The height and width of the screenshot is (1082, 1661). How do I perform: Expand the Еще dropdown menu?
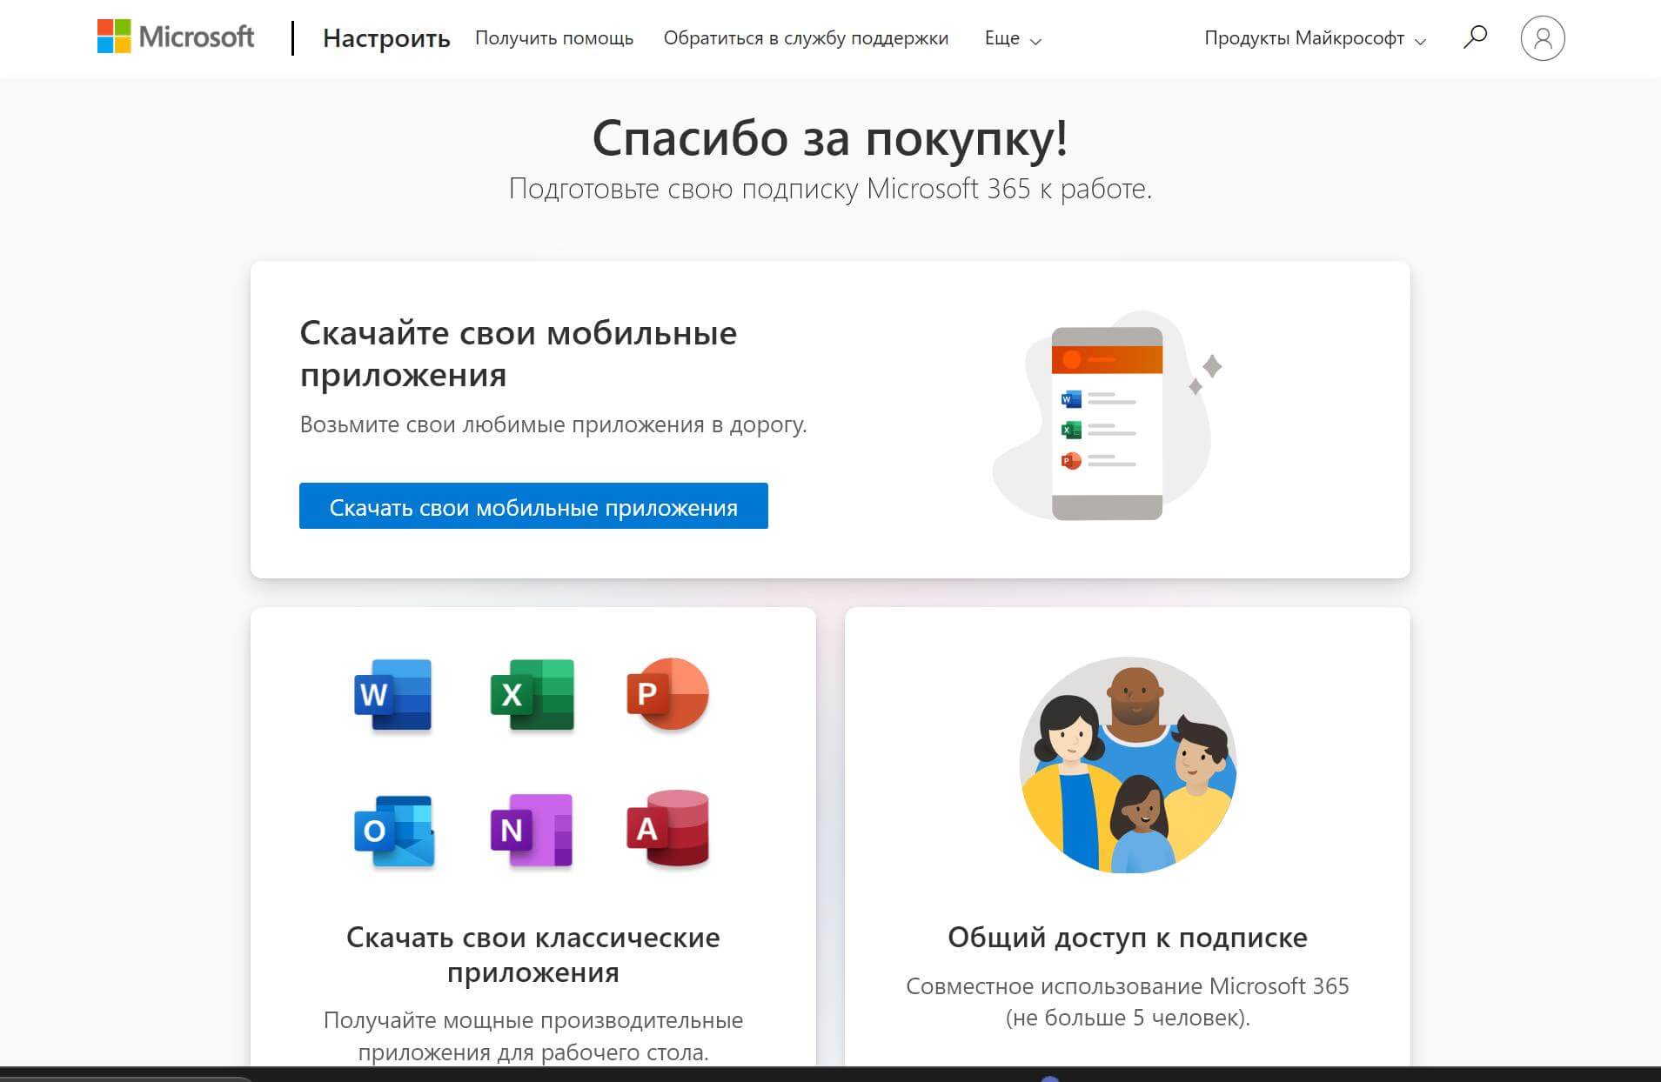click(1013, 38)
